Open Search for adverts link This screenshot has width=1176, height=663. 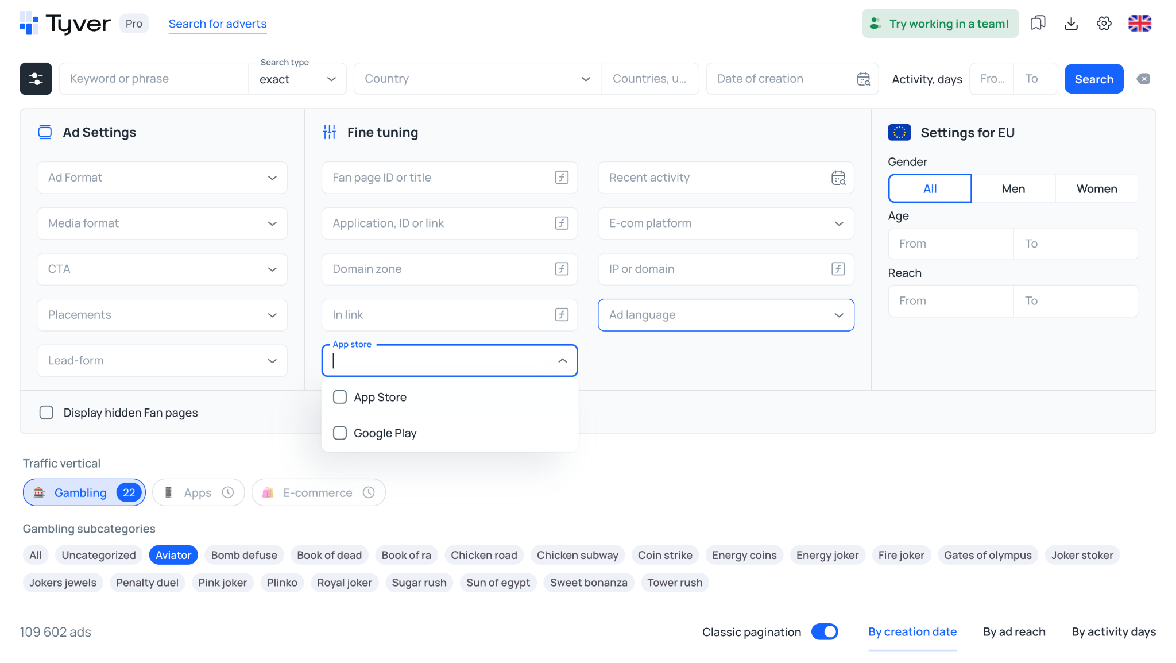pos(218,24)
